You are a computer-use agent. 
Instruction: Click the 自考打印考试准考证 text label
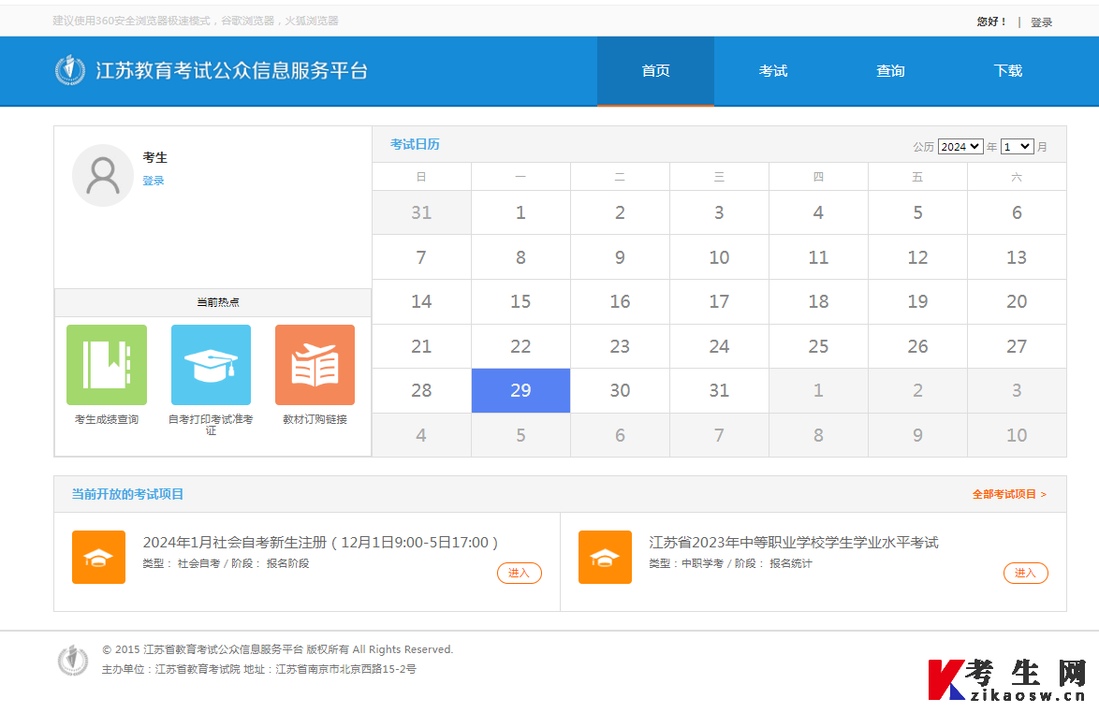[x=211, y=425]
